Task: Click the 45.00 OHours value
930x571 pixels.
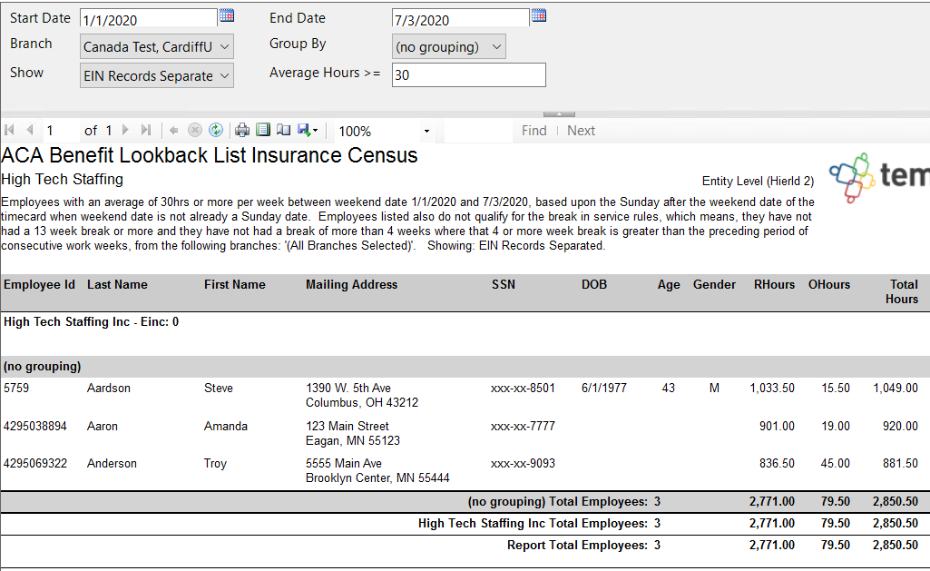Action: pyautogui.click(x=835, y=463)
